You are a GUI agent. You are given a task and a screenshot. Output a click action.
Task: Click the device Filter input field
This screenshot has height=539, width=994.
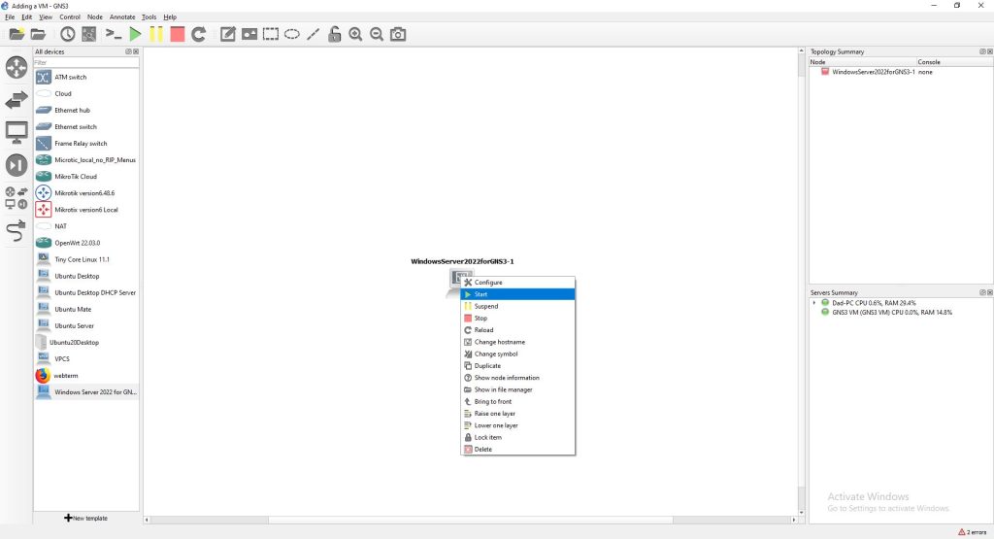click(86, 63)
